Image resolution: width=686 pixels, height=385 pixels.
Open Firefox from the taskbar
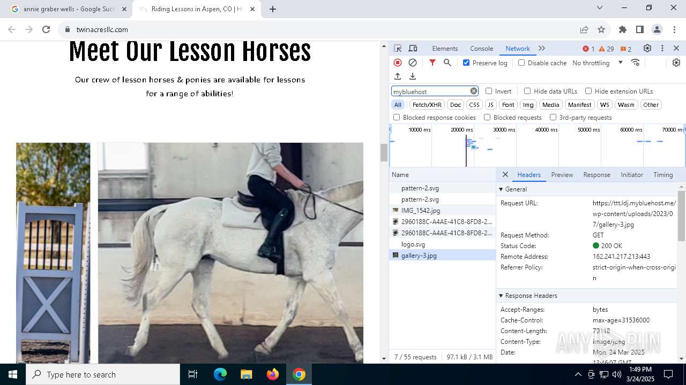pos(273,374)
